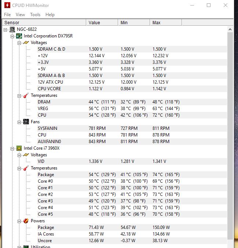Select the SDRAM C & D row
The height and width of the screenshot is (248, 238).
pos(132,49)
